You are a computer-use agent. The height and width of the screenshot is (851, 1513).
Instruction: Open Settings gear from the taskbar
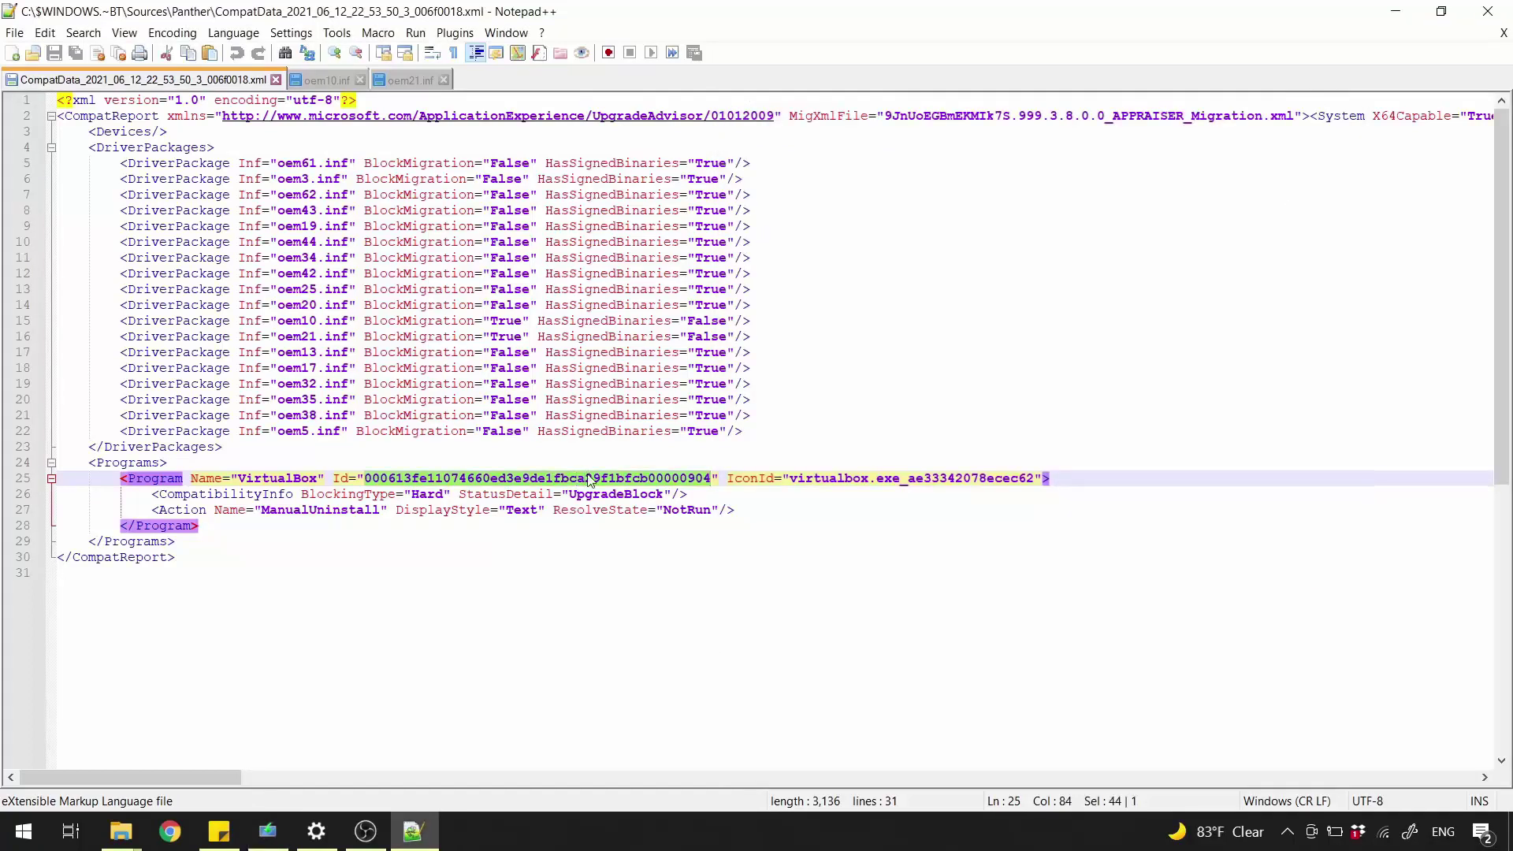pyautogui.click(x=316, y=831)
